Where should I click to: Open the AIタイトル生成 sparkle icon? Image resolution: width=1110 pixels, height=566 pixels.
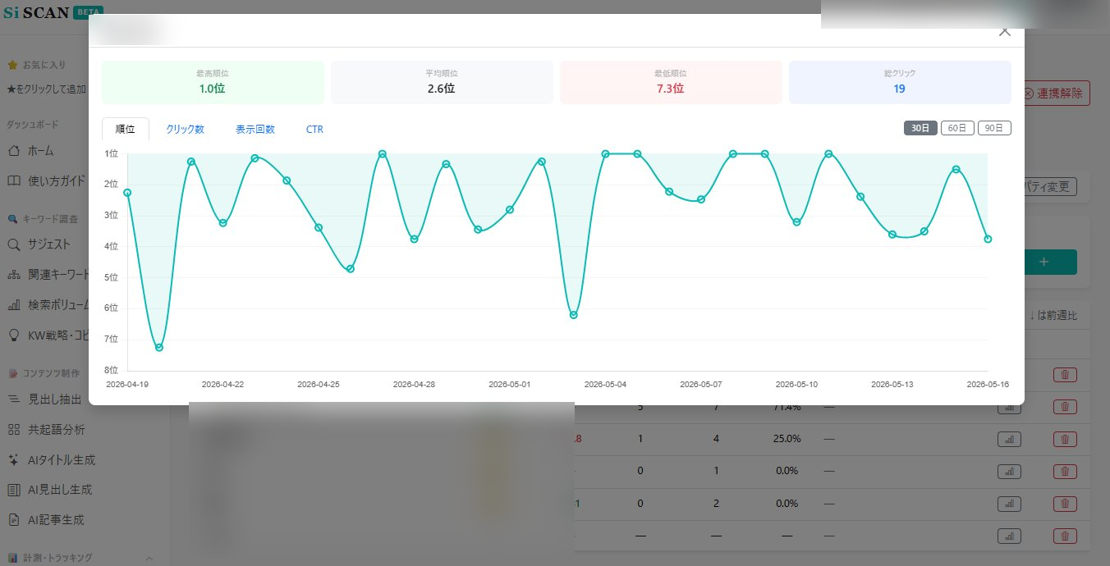click(x=14, y=459)
